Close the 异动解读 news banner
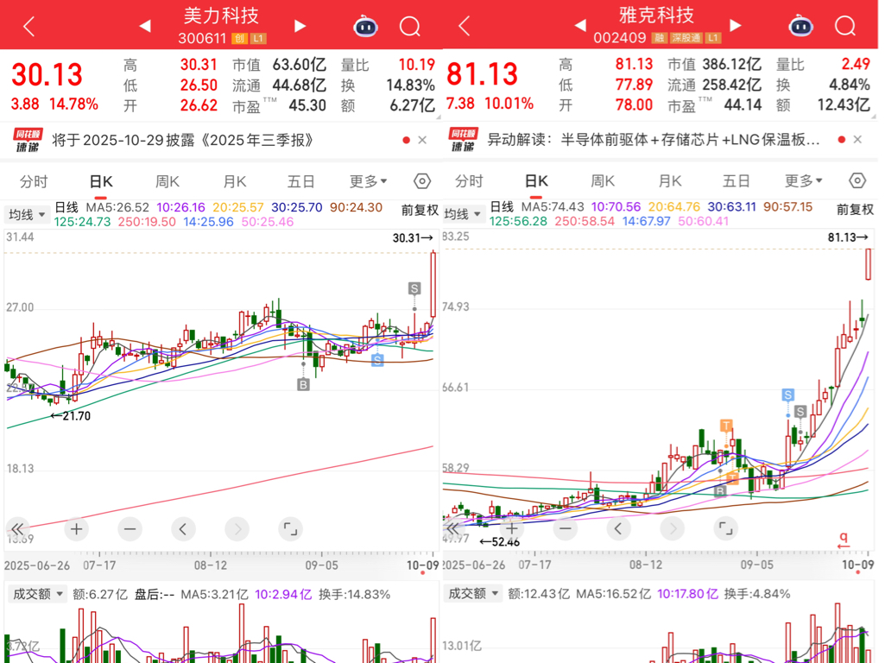 (857, 139)
